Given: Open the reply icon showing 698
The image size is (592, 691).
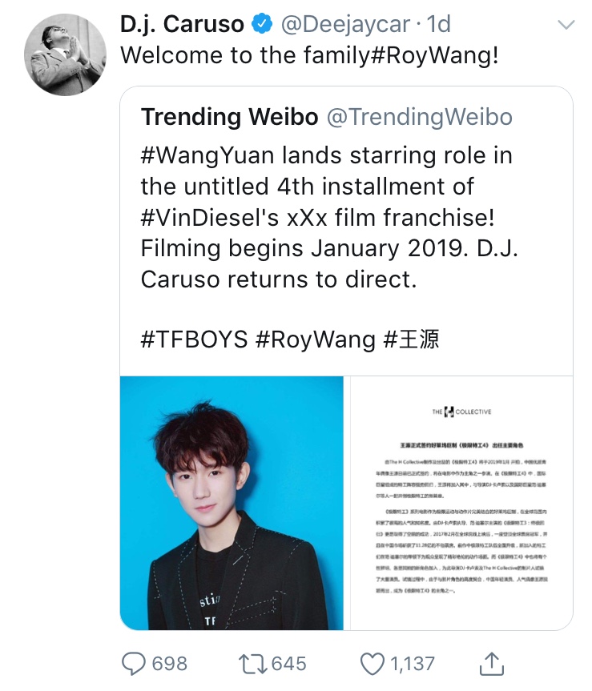Looking at the screenshot, I should pos(133,664).
